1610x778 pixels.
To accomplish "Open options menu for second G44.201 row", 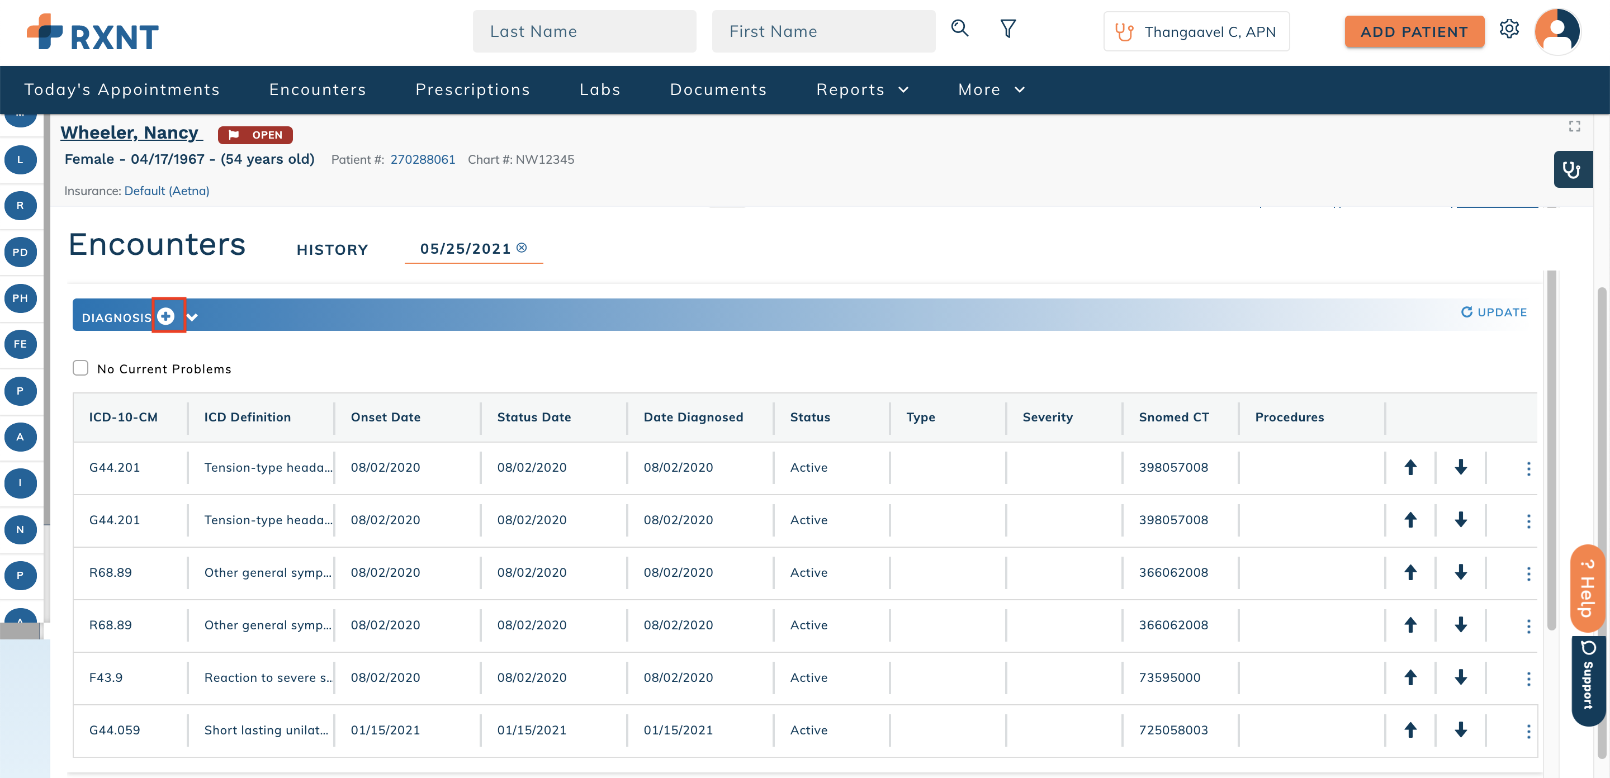I will pos(1528,521).
